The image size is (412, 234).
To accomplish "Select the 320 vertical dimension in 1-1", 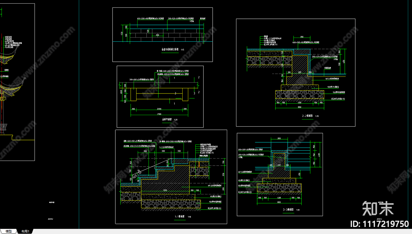I will (223, 175).
